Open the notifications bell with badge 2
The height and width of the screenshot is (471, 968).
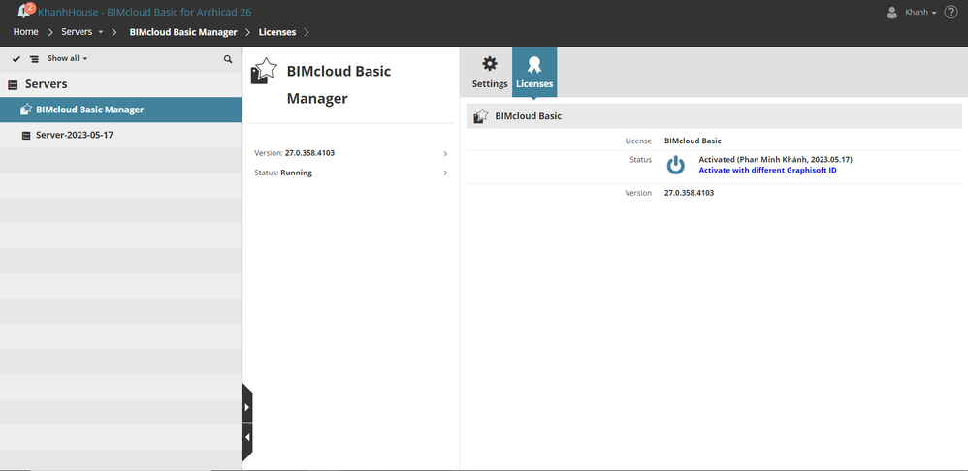tap(25, 11)
